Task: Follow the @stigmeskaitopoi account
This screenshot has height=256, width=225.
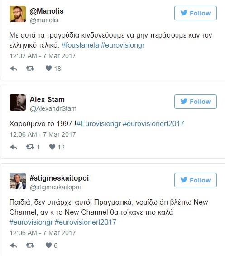Action: (196, 180)
